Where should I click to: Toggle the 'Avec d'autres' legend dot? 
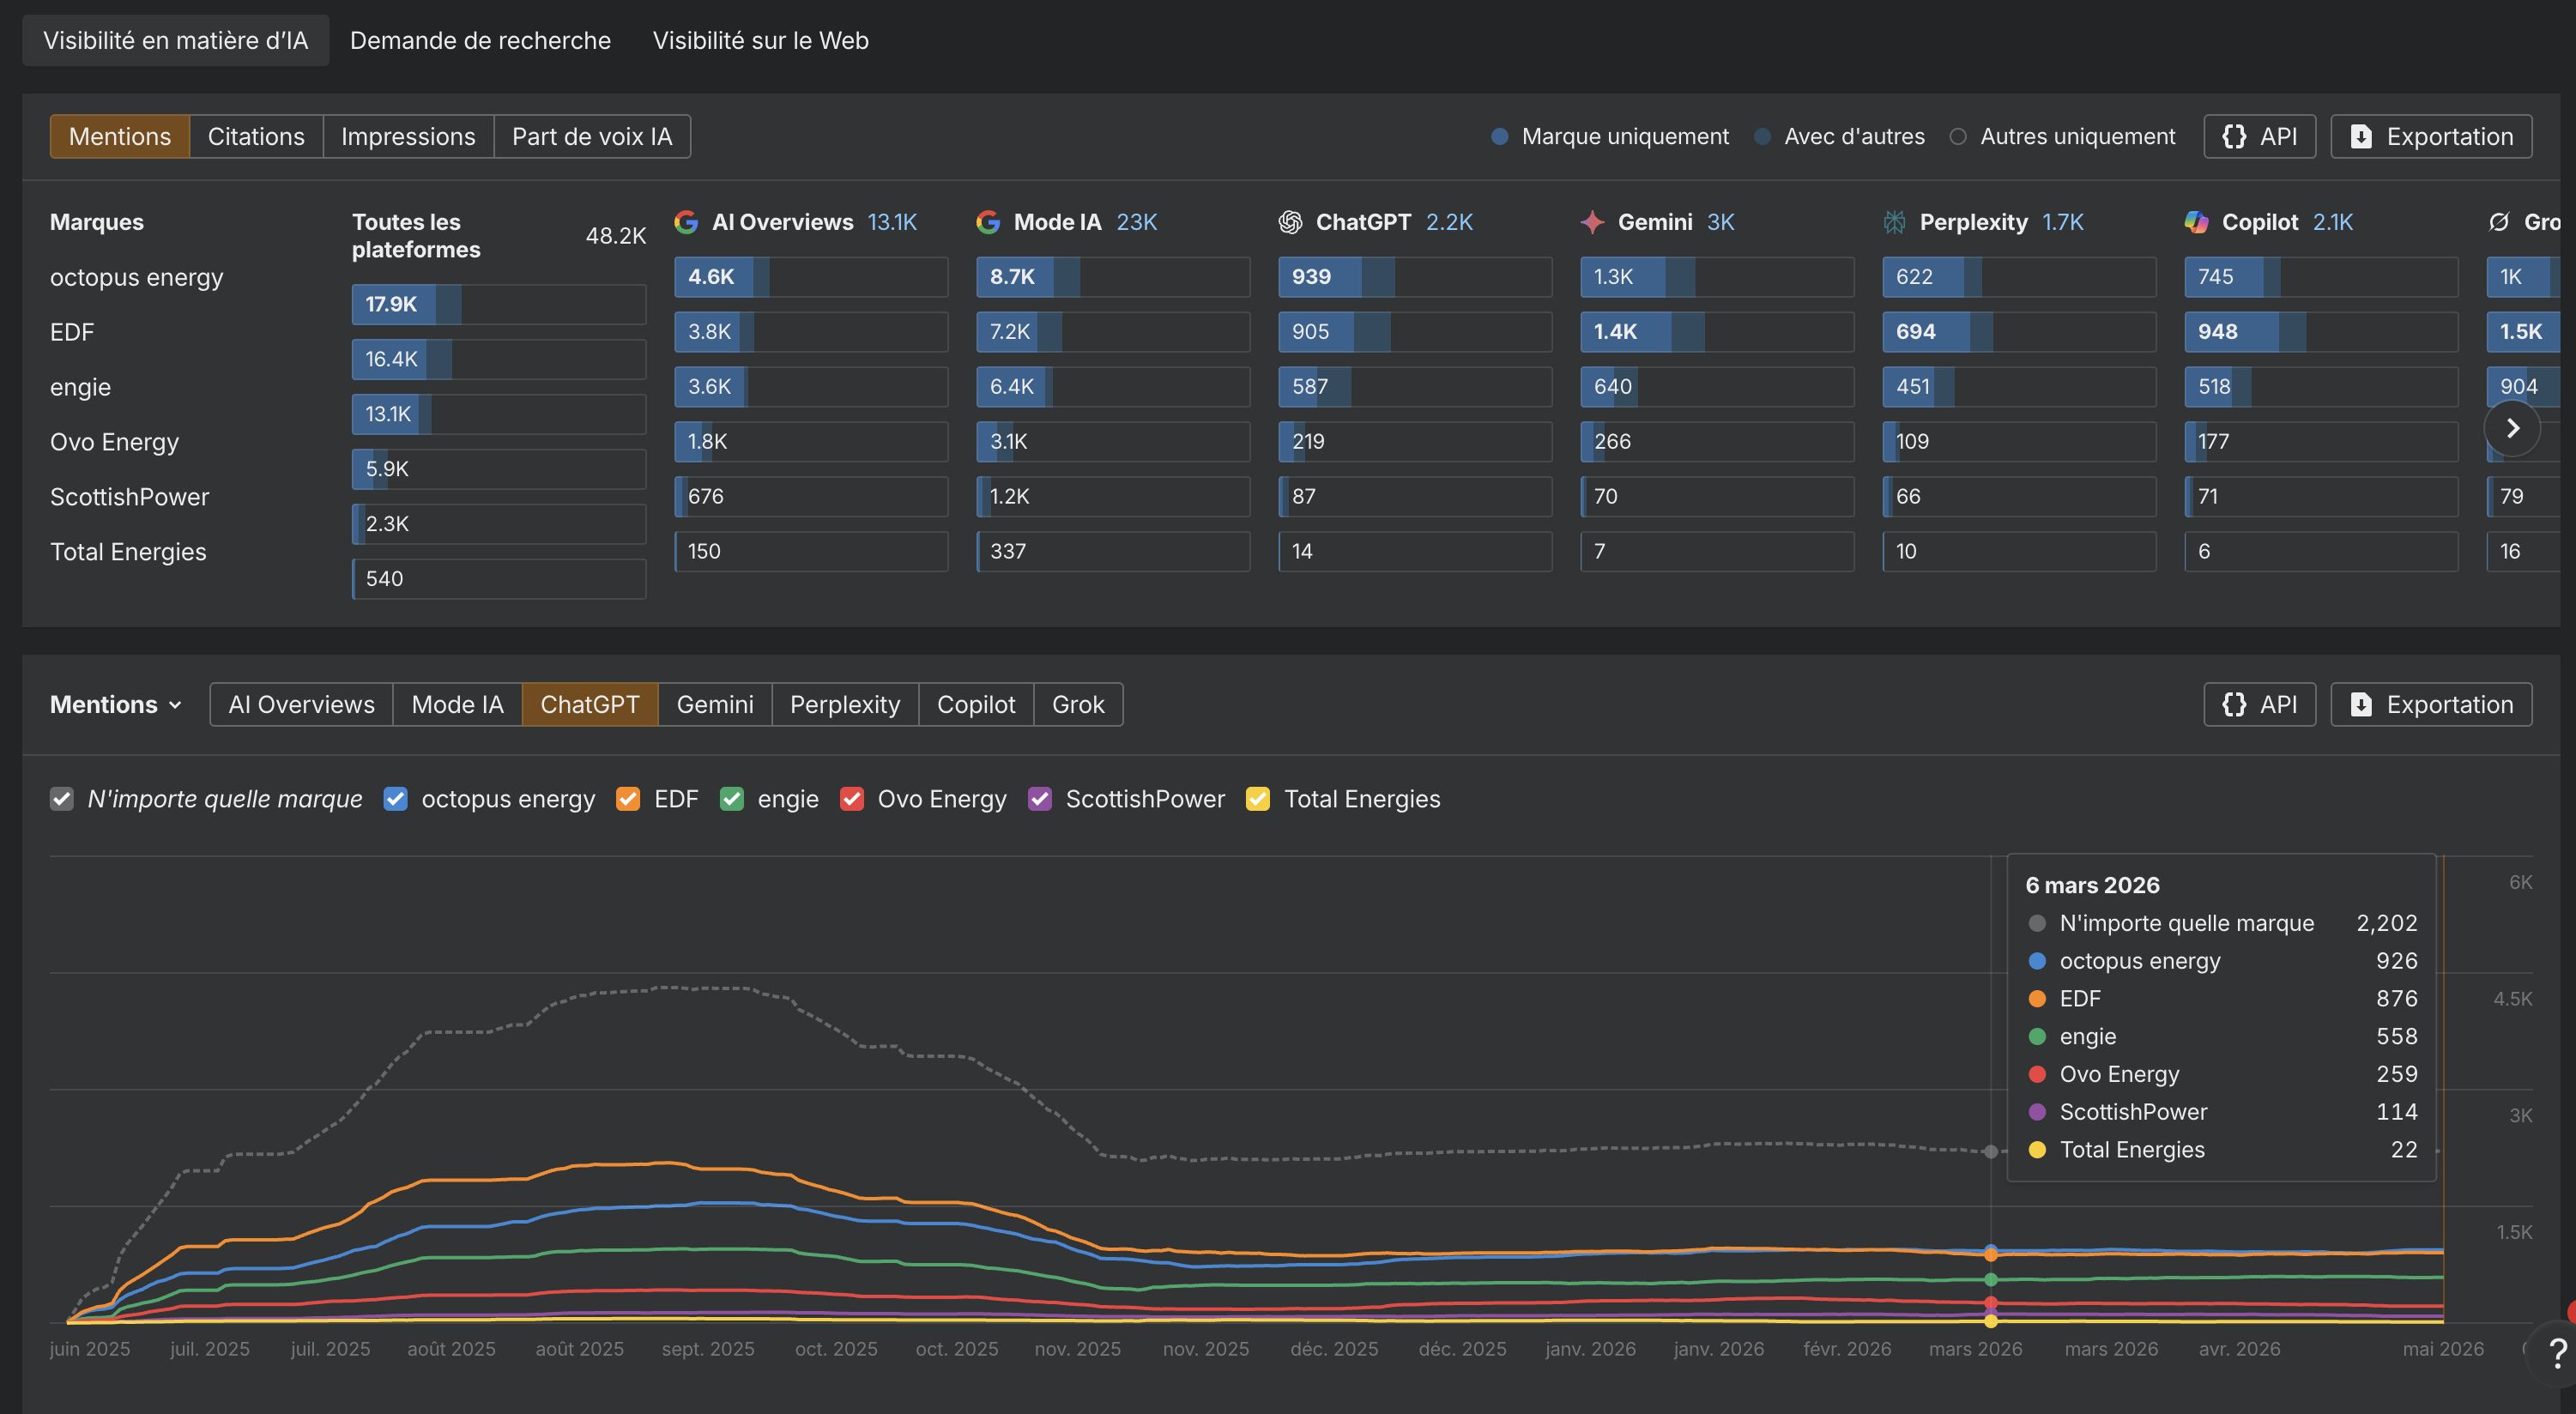coord(1762,137)
